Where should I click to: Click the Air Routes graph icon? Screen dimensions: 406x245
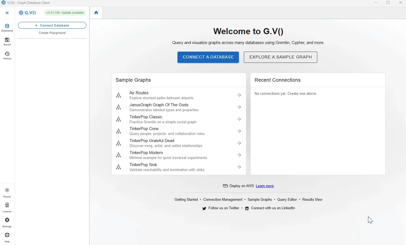tap(119, 95)
